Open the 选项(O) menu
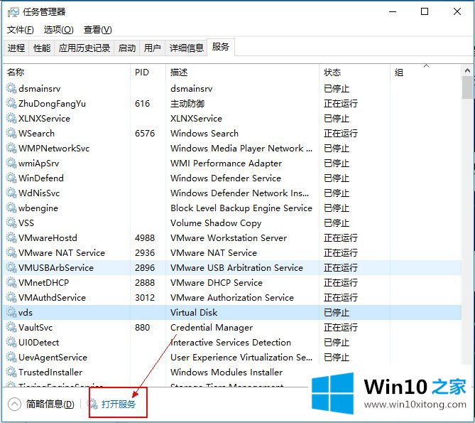Viewport: 475px width, 423px height. pyautogui.click(x=59, y=30)
